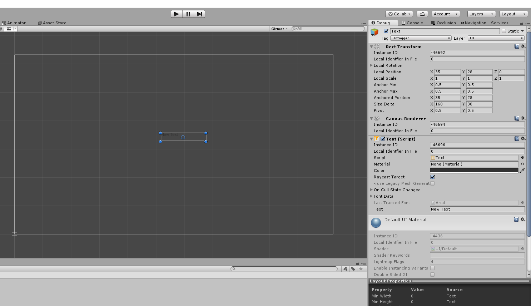
Task: Click the scene view search field
Action: coord(328,29)
